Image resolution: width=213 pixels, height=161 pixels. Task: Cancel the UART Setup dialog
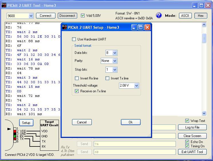point(82,122)
